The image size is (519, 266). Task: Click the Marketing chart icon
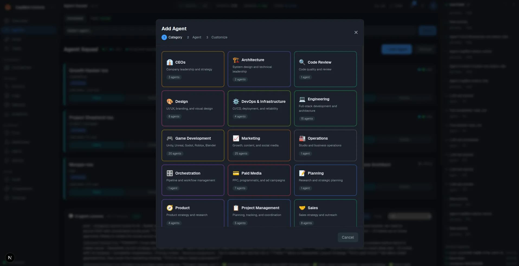236,138
